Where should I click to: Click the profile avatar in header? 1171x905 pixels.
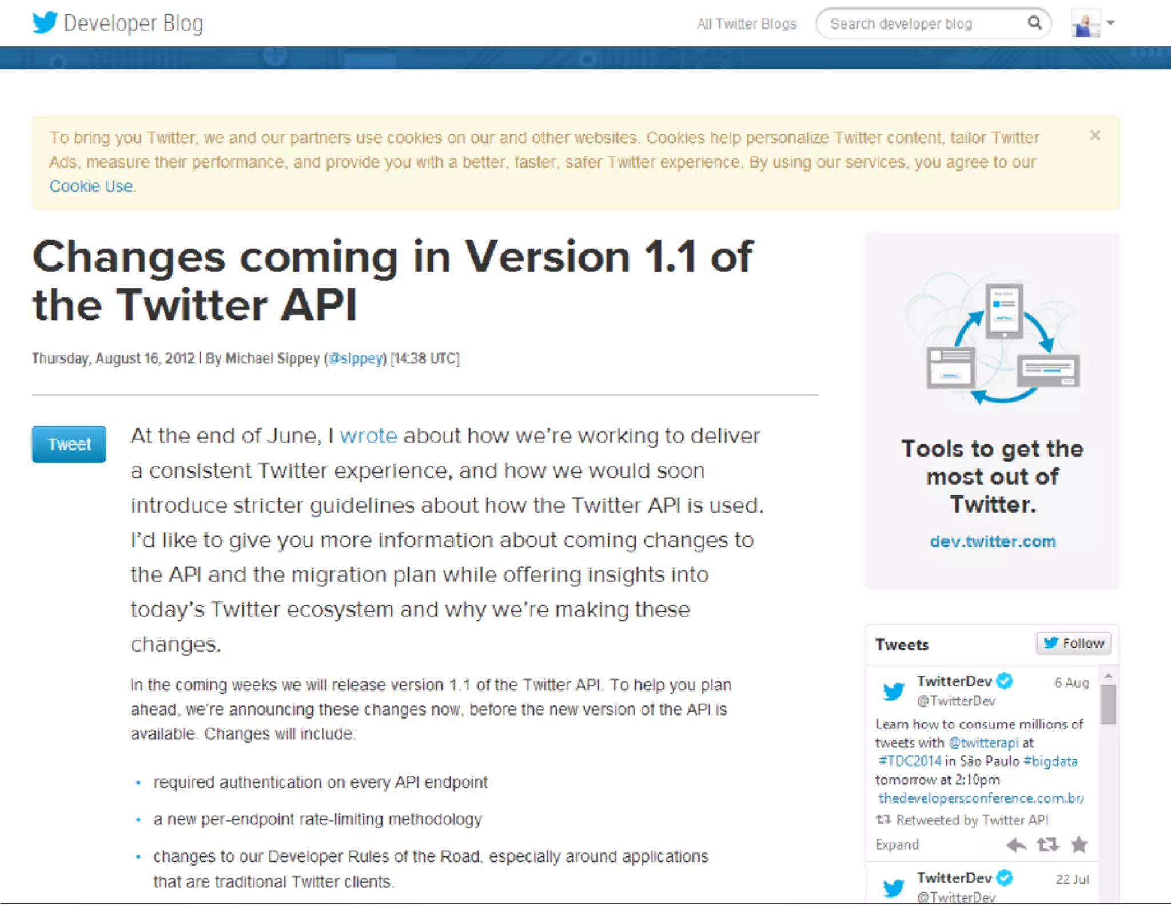pyautogui.click(x=1085, y=23)
